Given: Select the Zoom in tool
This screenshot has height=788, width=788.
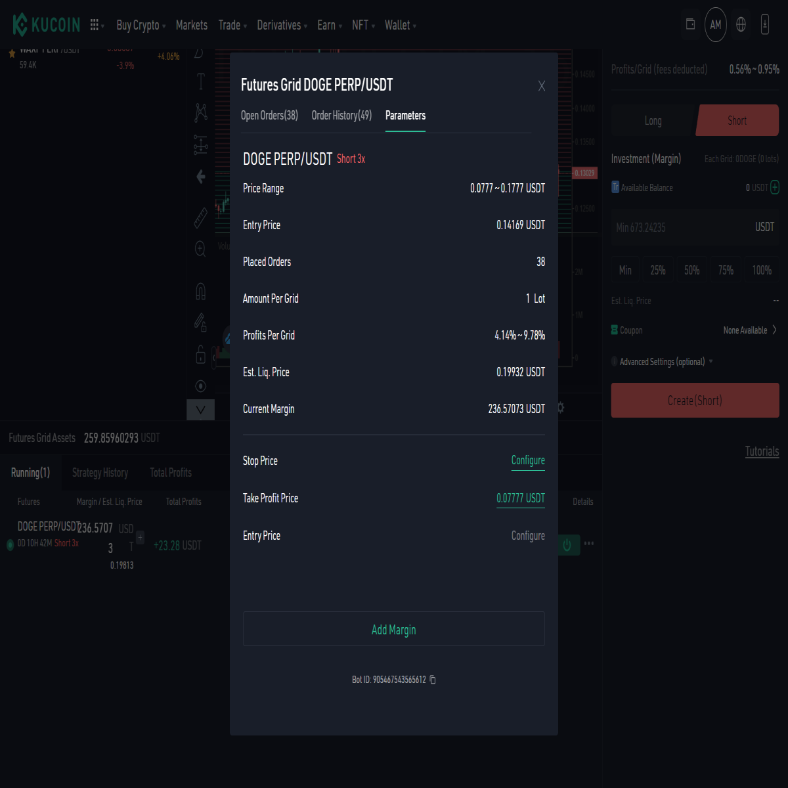Looking at the screenshot, I should pos(201,249).
